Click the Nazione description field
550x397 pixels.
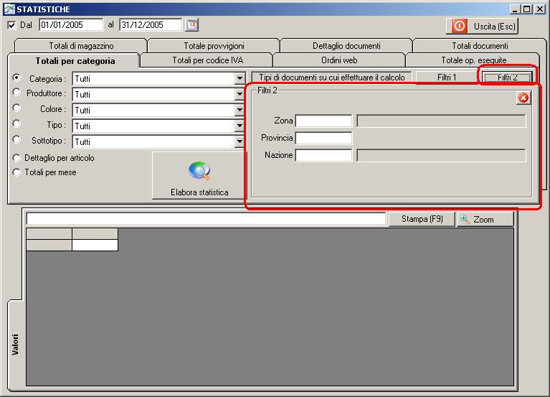(x=441, y=155)
